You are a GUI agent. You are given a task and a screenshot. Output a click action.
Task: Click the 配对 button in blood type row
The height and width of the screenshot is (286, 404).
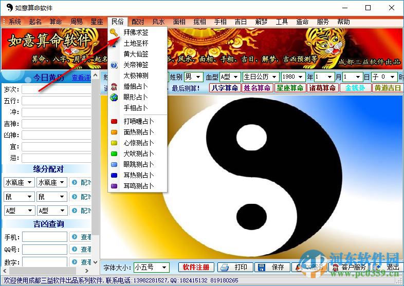click(x=80, y=211)
